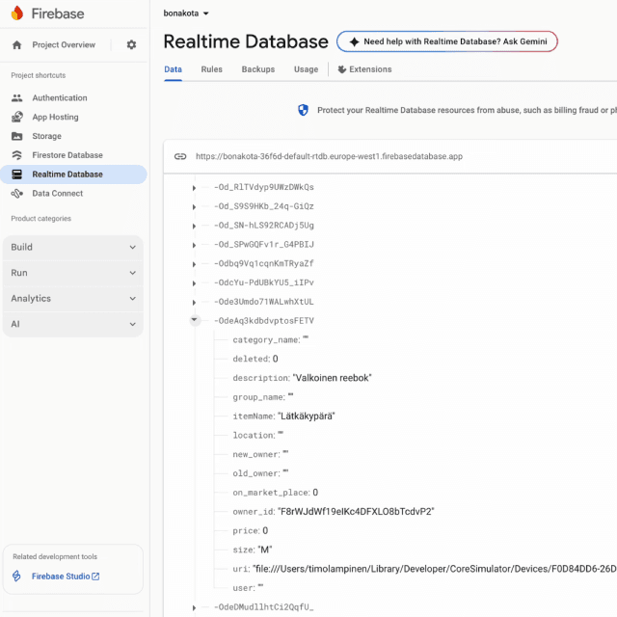Screen dimensions: 617x617
Task: Expand the Build category
Action: [x=73, y=247]
